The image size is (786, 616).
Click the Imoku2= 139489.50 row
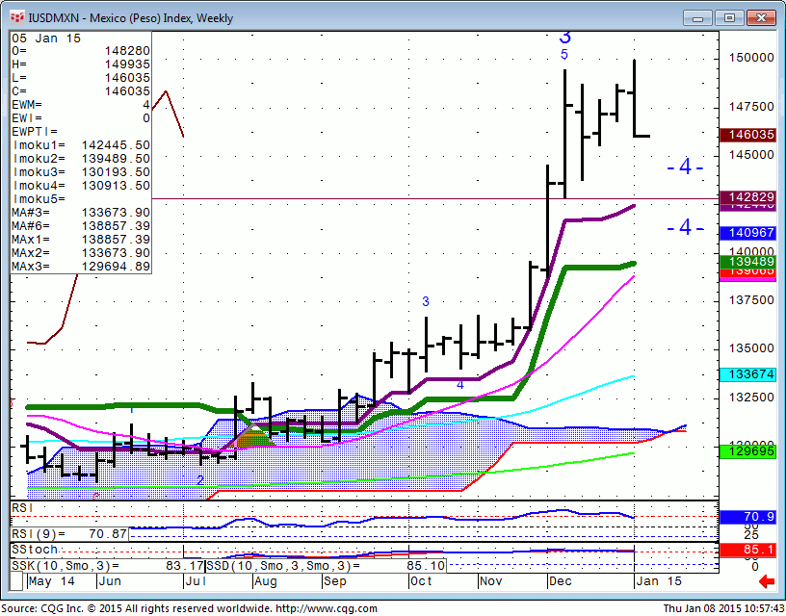click(x=81, y=159)
